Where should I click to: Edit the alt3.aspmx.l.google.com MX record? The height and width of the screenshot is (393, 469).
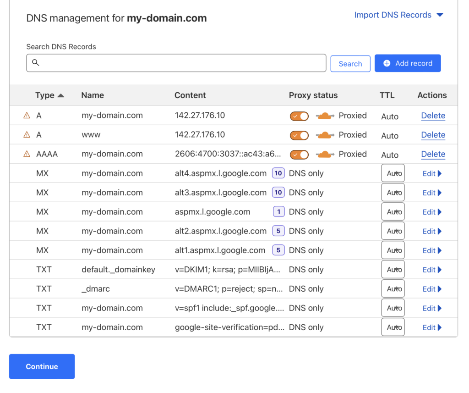432,193
